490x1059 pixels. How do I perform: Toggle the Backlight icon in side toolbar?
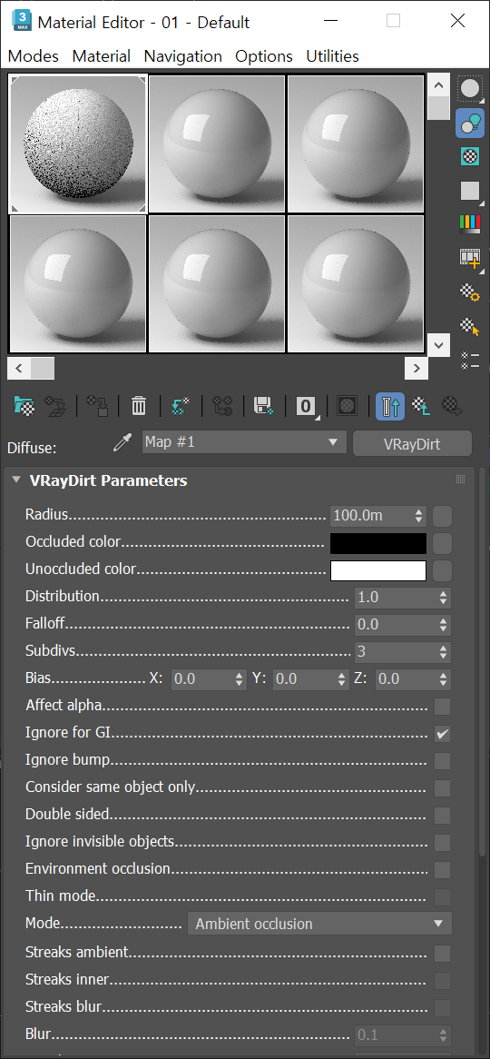point(470,123)
